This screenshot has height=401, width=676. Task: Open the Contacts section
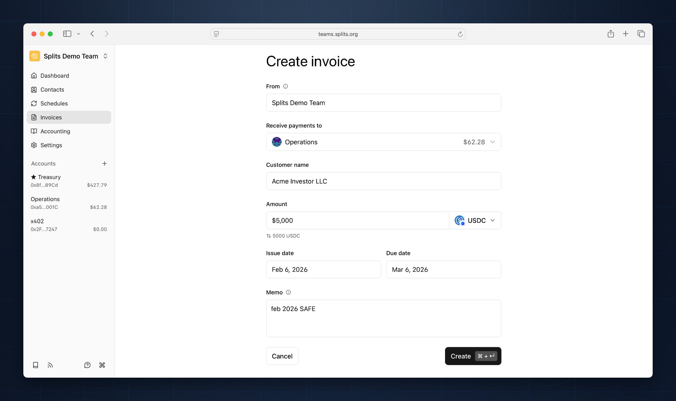52,90
